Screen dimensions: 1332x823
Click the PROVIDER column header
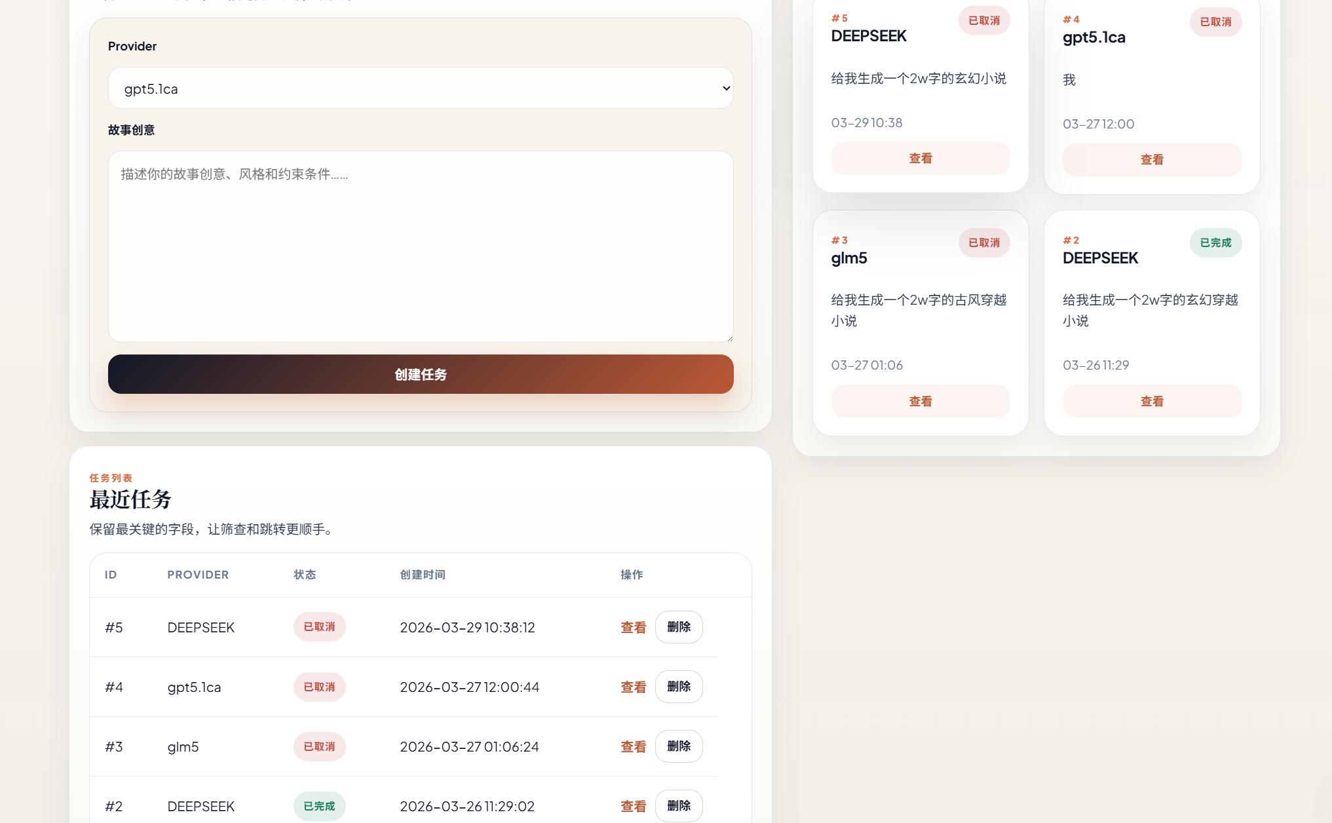pos(198,575)
